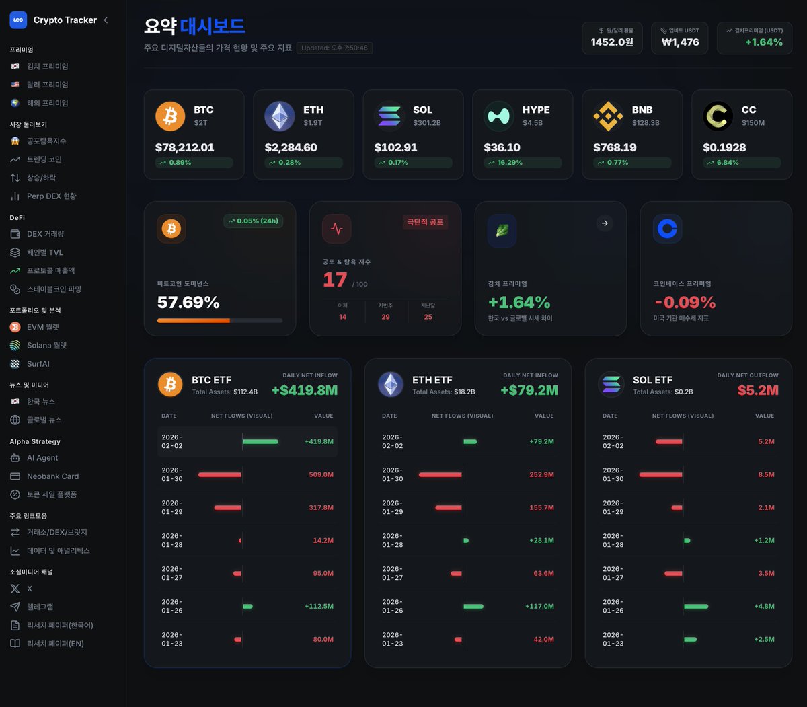Click the 글로벌 뉴스 globe icon
This screenshot has width=807, height=707.
(15, 420)
